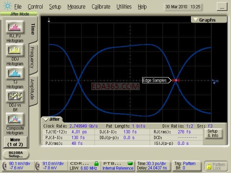Expand the Graphs dropdown panel
The image size is (231, 173).
(x=204, y=20)
